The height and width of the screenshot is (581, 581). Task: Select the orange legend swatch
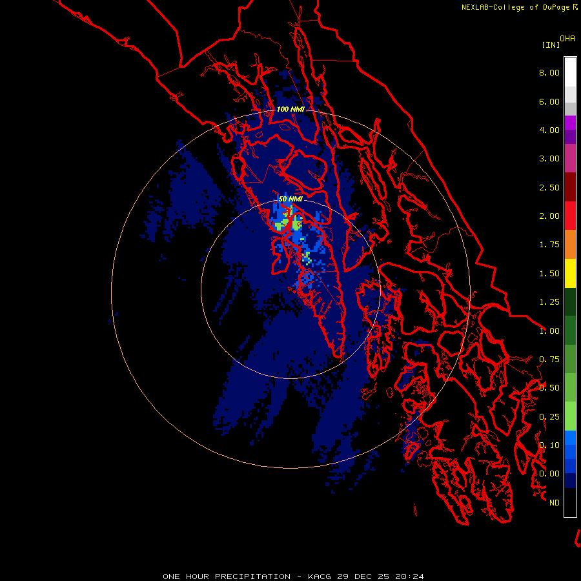(x=570, y=245)
